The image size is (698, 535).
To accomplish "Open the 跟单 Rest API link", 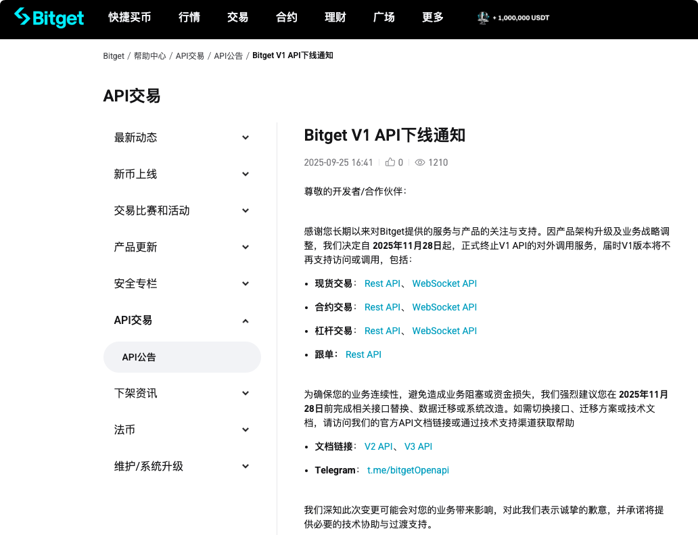I will (x=363, y=354).
